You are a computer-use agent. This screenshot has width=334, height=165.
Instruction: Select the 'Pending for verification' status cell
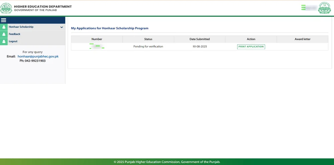[x=148, y=46]
